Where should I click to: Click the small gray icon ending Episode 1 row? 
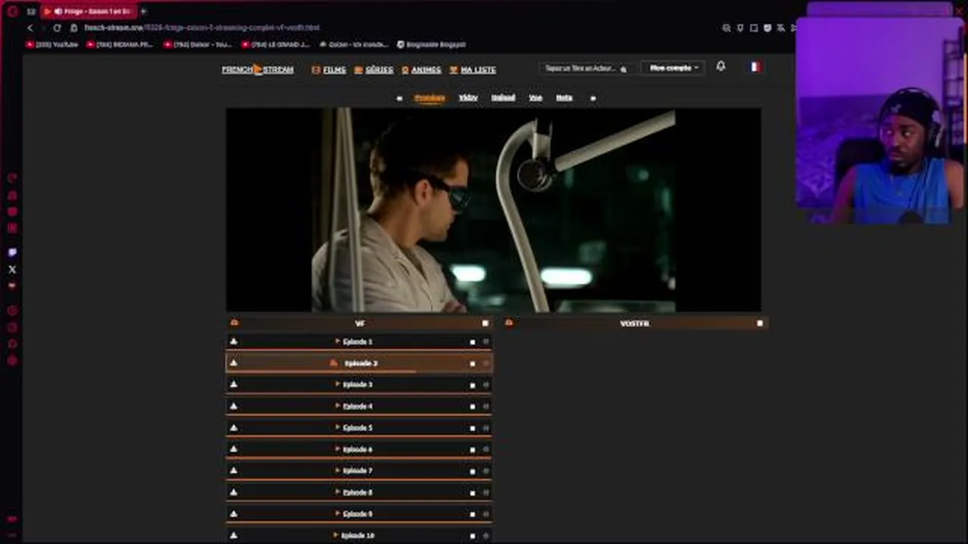coord(486,342)
